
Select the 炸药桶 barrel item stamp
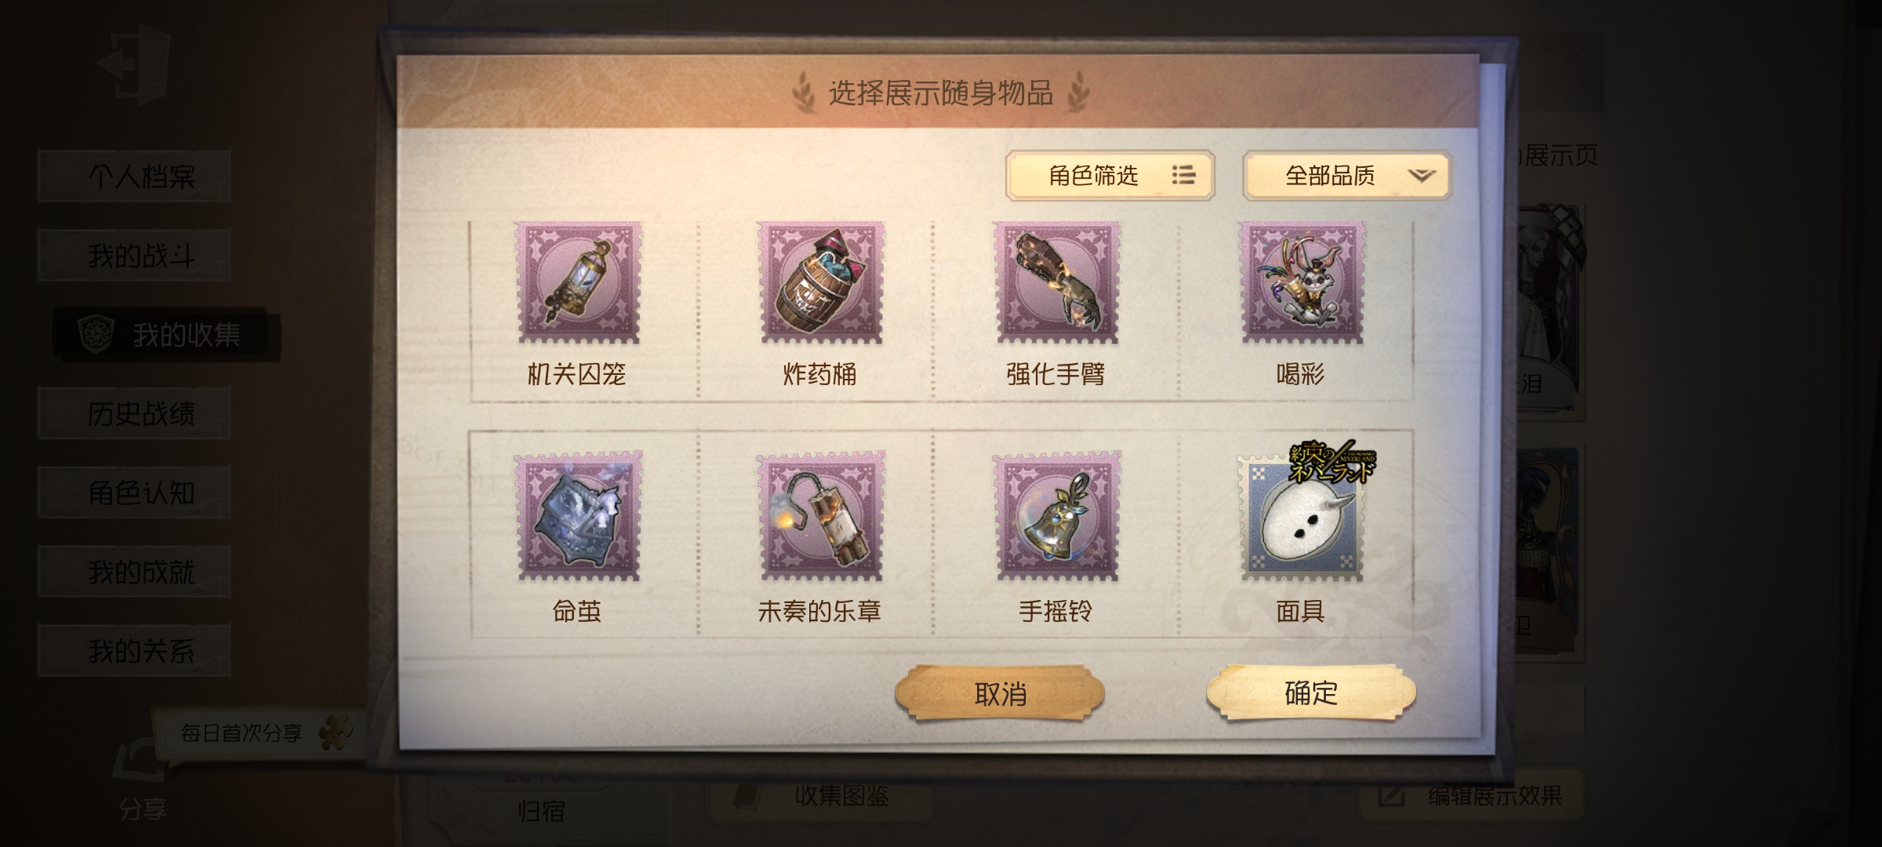pos(820,283)
